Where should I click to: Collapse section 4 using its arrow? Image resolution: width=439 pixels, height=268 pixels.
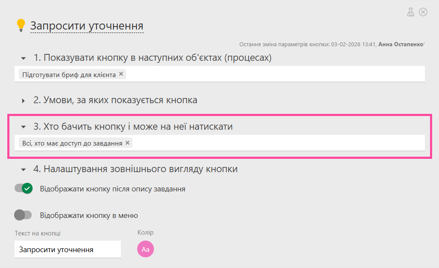tap(24, 169)
